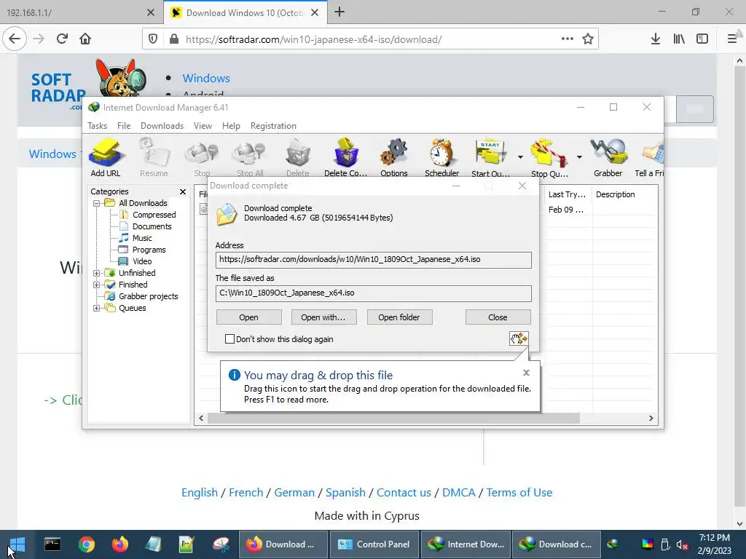Collapse the All Downloads tree node
The width and height of the screenshot is (746, 559).
(97, 204)
